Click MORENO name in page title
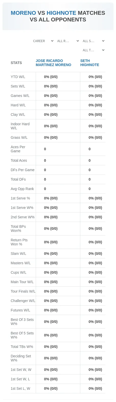Screen dimensions: 116x402 [23, 13]
